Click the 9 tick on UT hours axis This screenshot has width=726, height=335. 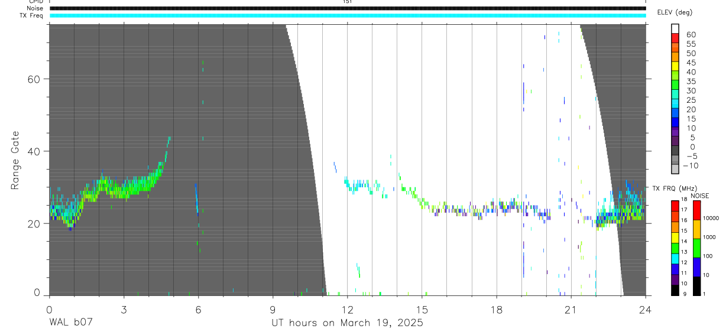[273, 309]
